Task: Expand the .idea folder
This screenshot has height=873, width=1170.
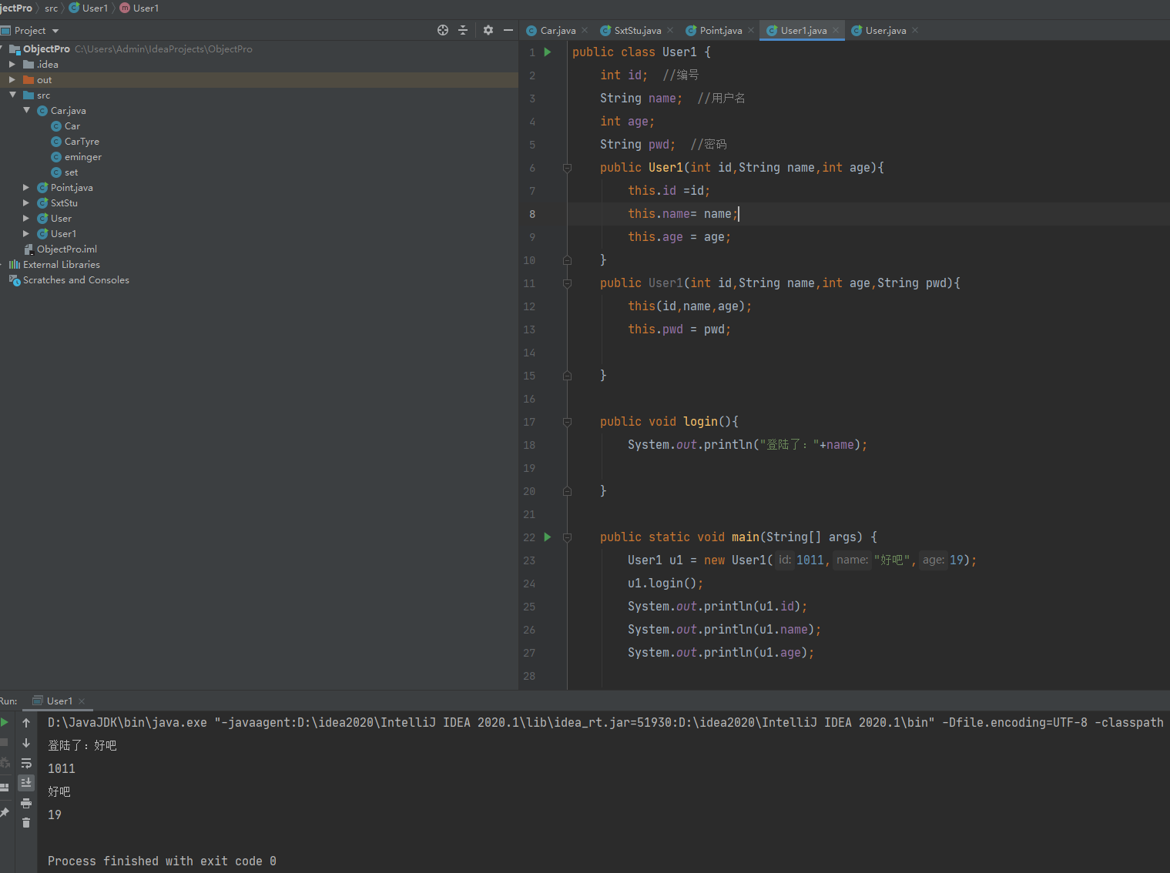Action: (12, 65)
